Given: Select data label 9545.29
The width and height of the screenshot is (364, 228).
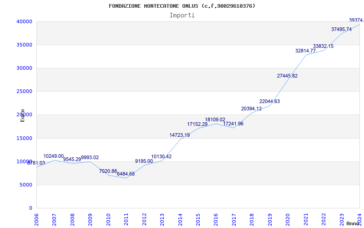Looking at the screenshot, I should [x=72, y=159].
